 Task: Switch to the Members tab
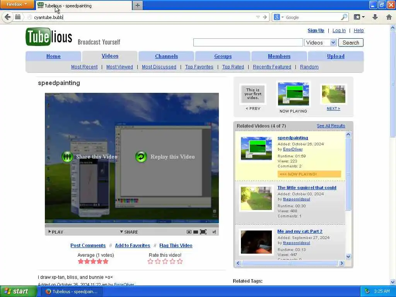279,56
